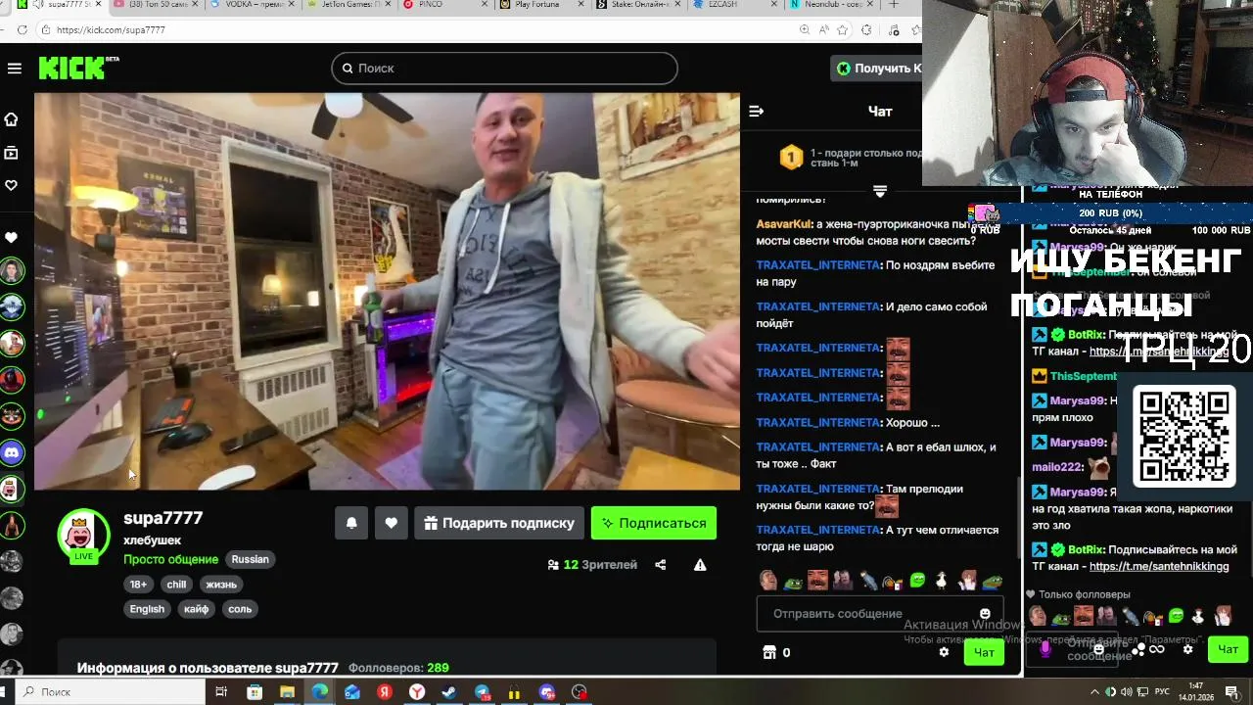Switch to the Neonclub tab
The width and height of the screenshot is (1253, 705).
tap(831, 5)
